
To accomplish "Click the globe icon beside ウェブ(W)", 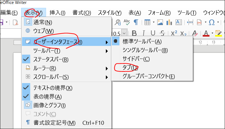I will click(28, 31).
